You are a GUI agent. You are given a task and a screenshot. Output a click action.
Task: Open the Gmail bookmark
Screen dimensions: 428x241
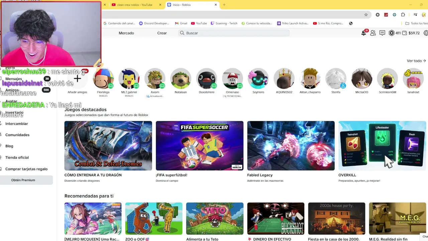181,23
